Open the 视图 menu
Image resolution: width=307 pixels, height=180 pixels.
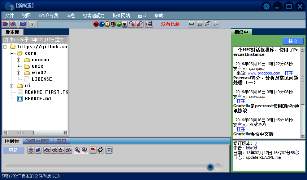(26, 15)
